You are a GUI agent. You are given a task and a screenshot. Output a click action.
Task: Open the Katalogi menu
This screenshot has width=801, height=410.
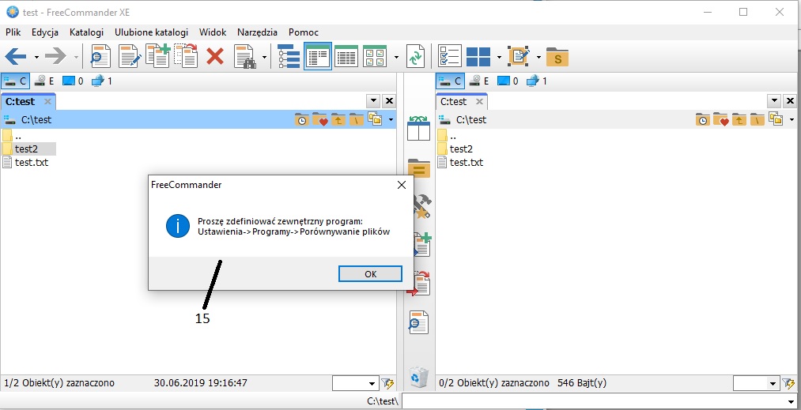tap(86, 32)
